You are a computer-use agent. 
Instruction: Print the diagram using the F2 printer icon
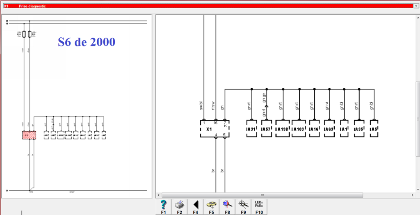179,204
